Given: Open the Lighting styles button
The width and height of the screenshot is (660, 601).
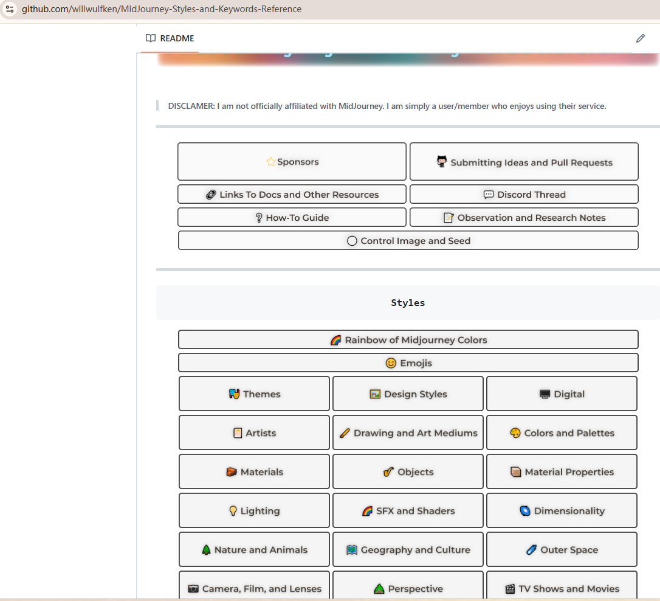Looking at the screenshot, I should point(254,510).
